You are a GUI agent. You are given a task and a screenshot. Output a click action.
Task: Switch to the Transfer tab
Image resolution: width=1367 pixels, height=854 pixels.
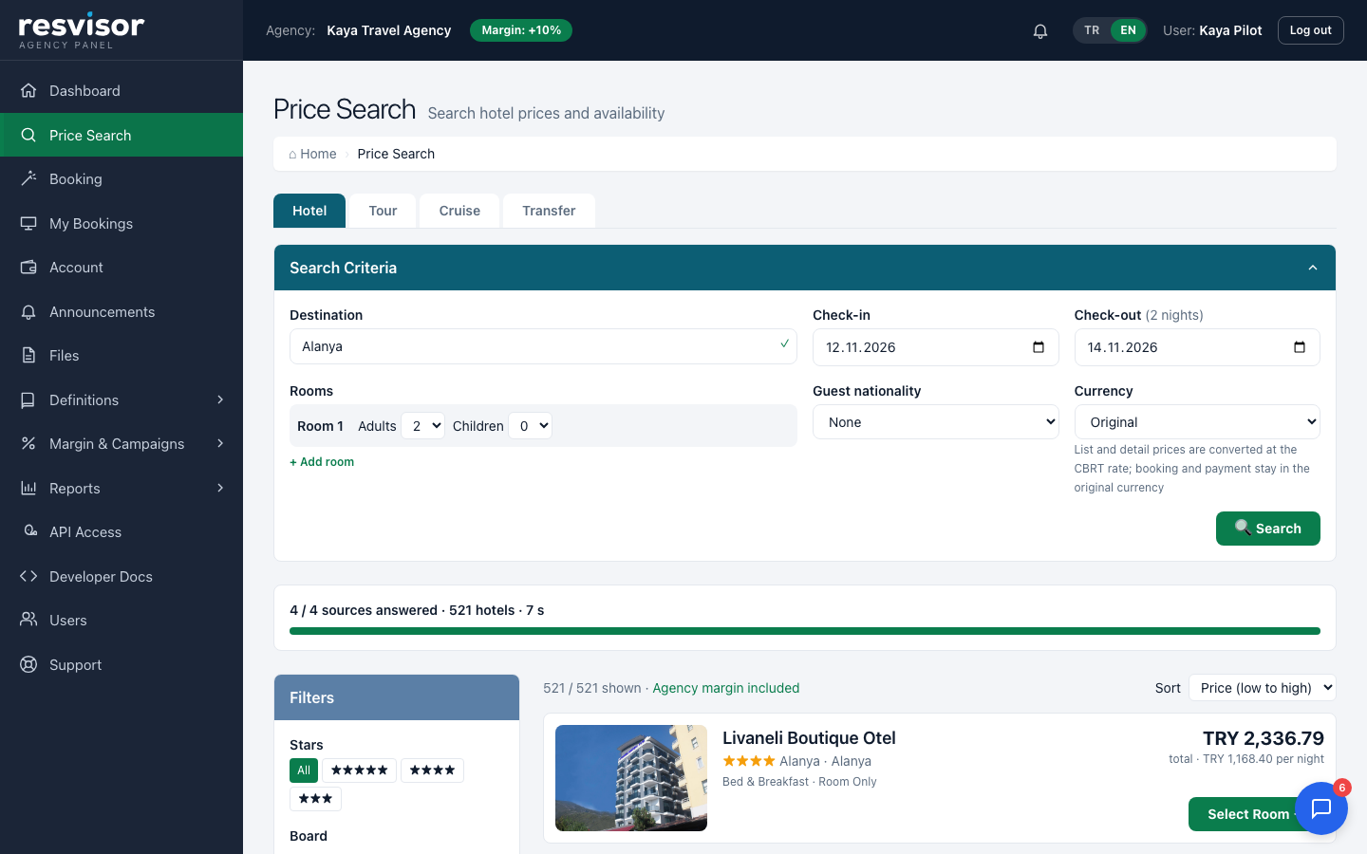click(x=549, y=211)
